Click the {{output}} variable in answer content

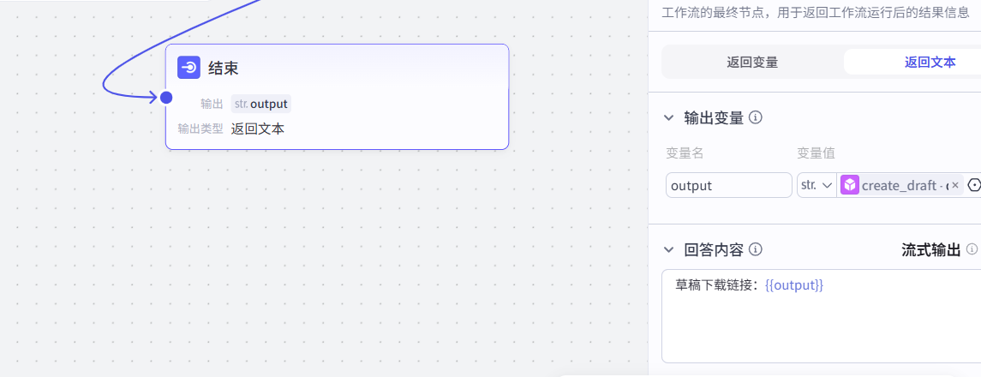tap(794, 285)
